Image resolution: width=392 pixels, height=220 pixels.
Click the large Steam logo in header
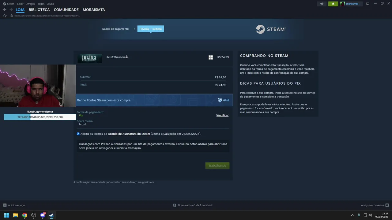(271, 29)
